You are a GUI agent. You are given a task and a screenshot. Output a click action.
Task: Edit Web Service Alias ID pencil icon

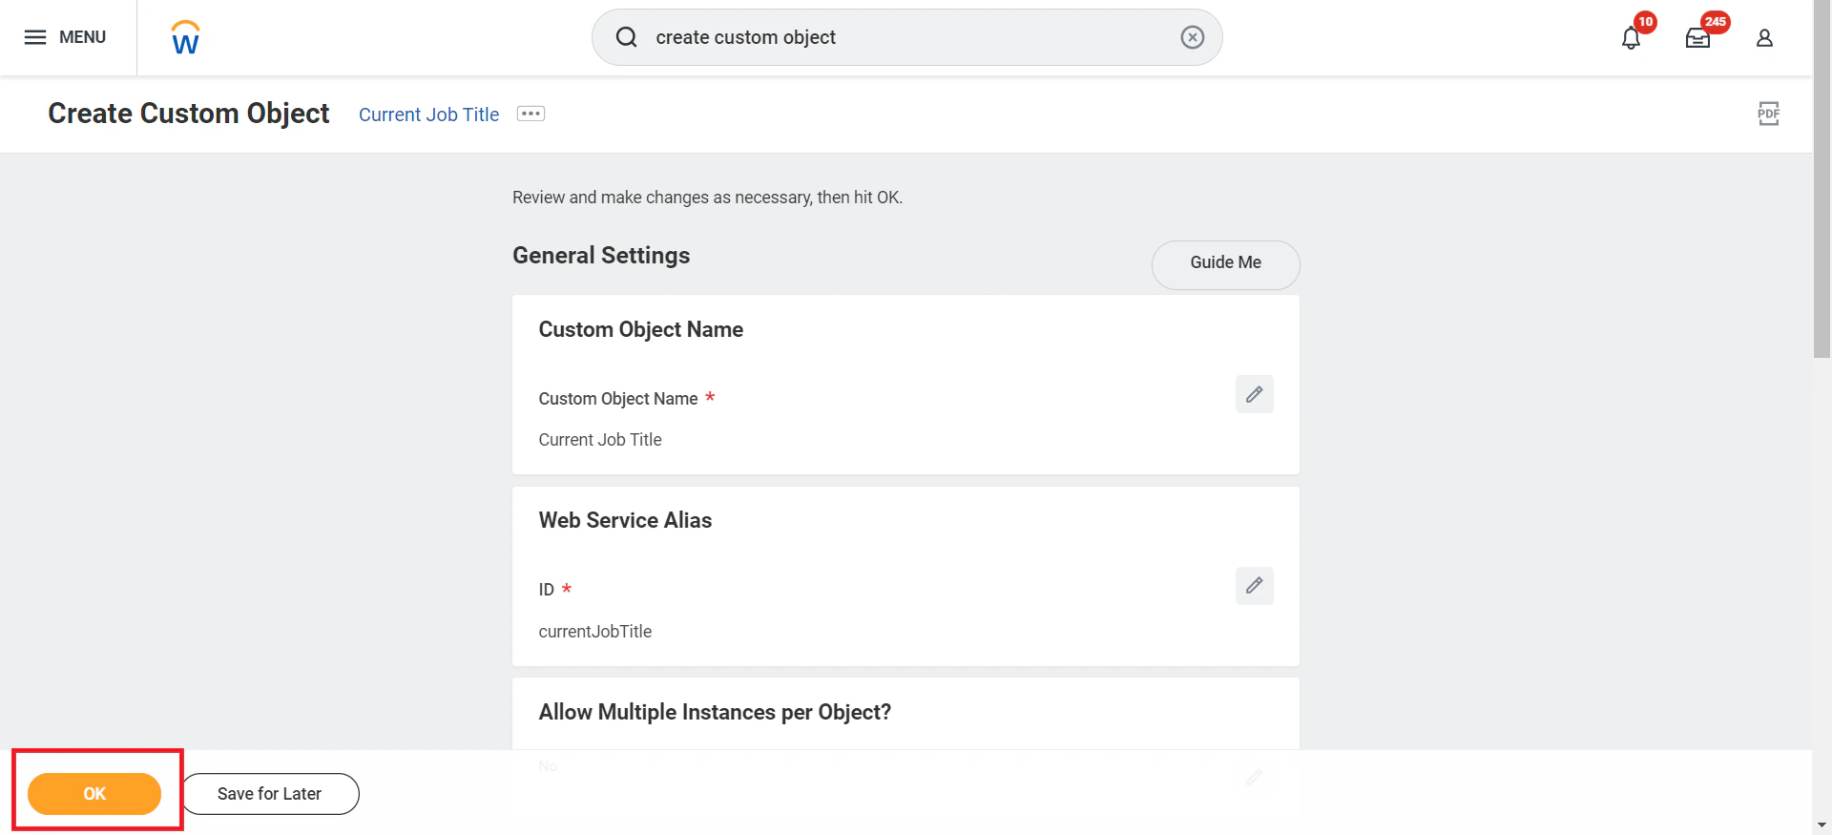click(1254, 585)
